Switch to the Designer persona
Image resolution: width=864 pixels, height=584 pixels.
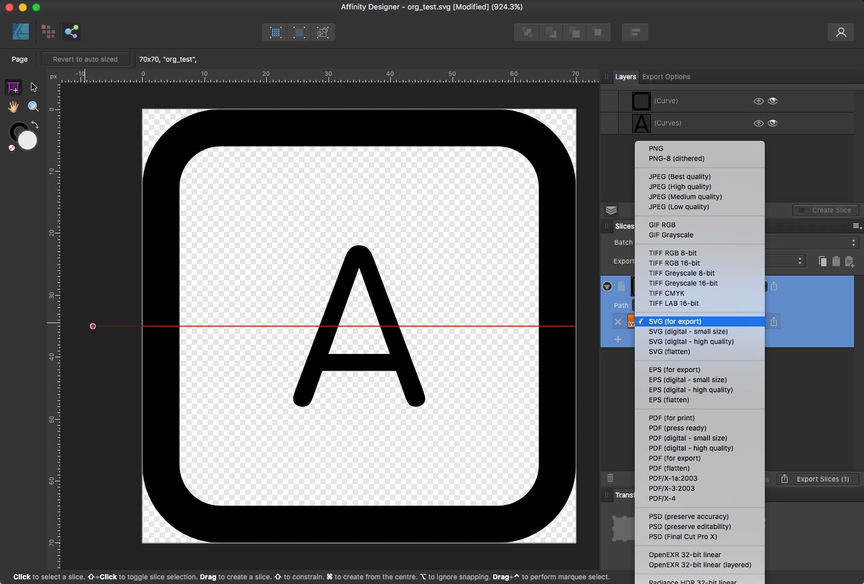click(21, 32)
